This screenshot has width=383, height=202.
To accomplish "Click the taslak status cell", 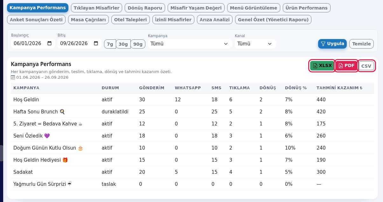I will [109, 184].
